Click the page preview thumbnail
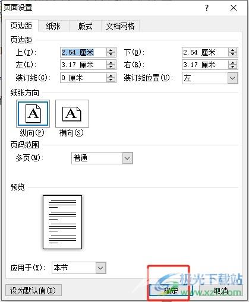Viewport: 249px width, 302px height. click(62, 222)
